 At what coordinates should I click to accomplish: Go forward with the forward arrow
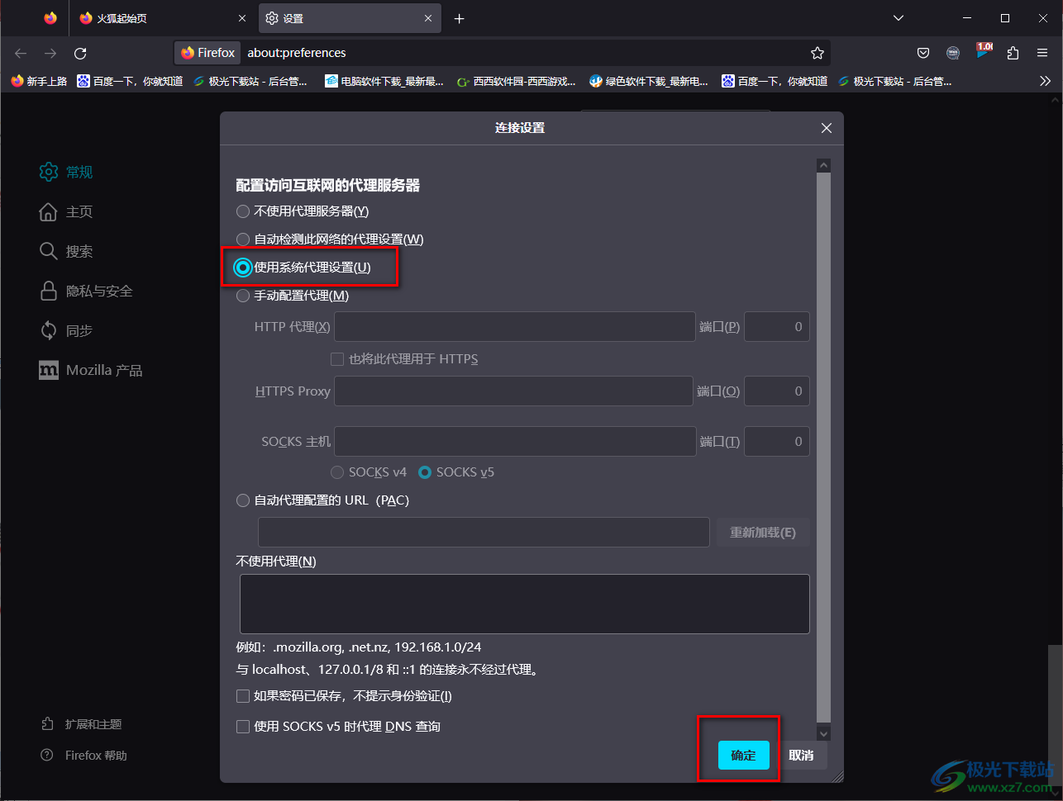[x=50, y=53]
